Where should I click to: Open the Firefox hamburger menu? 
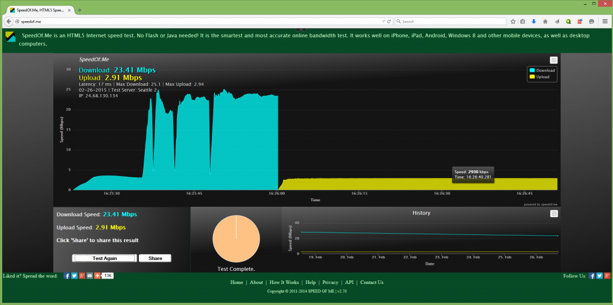coord(605,22)
